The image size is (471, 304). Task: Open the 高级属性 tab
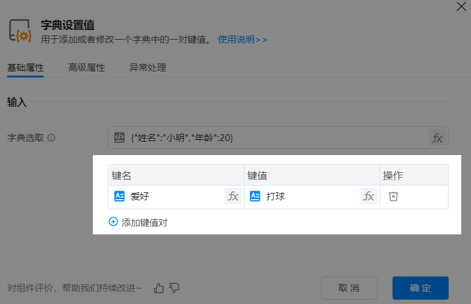[x=86, y=68]
